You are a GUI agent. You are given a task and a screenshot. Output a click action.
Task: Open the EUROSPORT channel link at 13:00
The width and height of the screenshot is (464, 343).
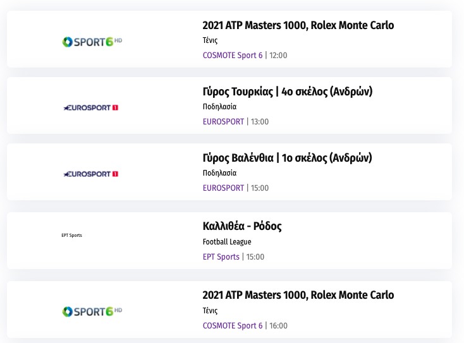[223, 122]
